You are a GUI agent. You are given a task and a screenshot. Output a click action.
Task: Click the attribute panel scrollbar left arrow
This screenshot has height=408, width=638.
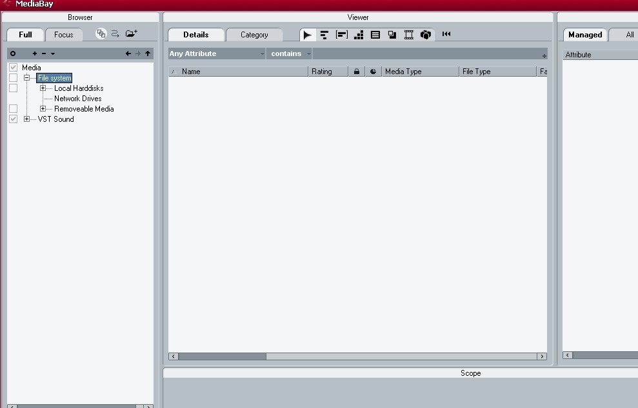pyautogui.click(x=568, y=355)
